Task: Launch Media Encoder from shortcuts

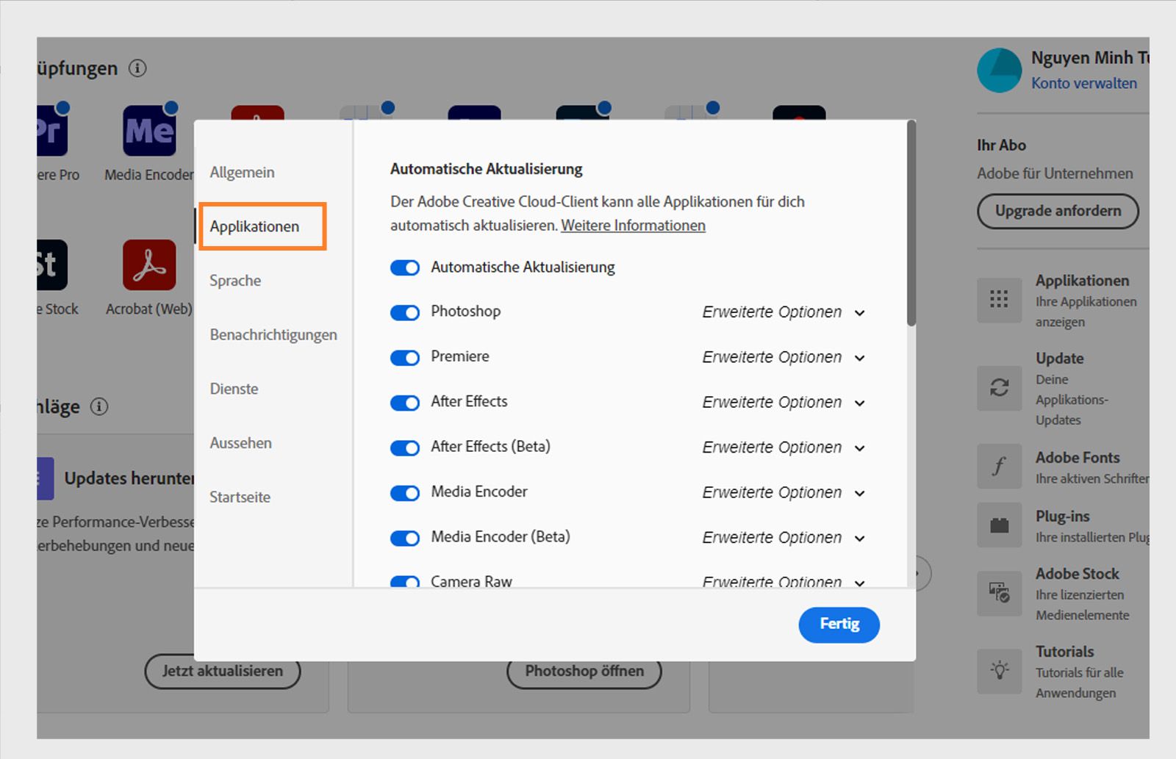Action: (148, 131)
